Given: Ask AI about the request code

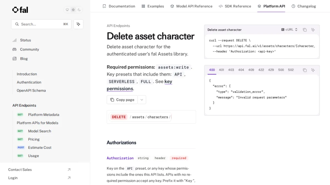Looking at the screenshot, I should (x=313, y=30).
